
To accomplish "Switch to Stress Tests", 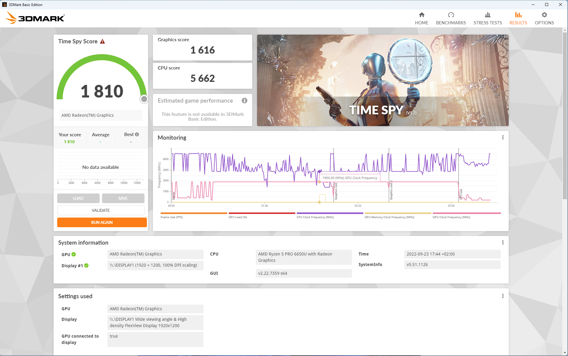I will (x=488, y=18).
